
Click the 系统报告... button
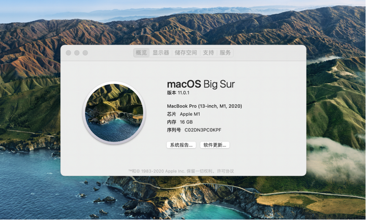point(181,145)
